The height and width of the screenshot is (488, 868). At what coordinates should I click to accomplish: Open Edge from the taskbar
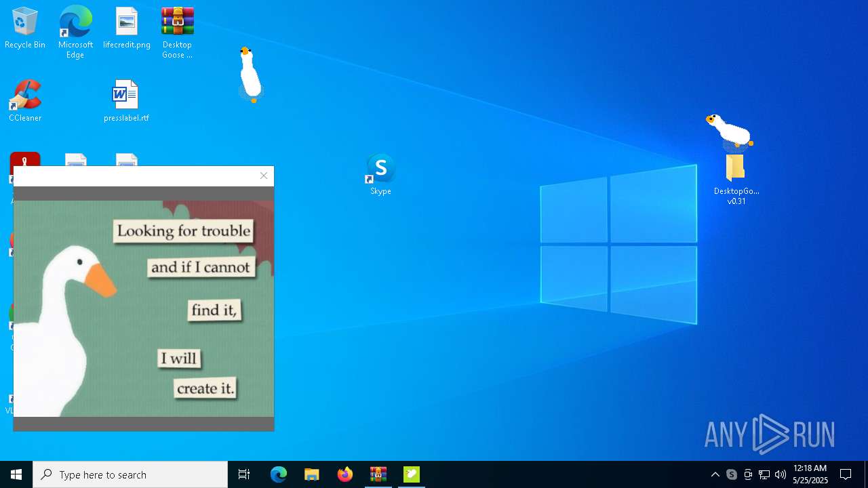pos(279,474)
